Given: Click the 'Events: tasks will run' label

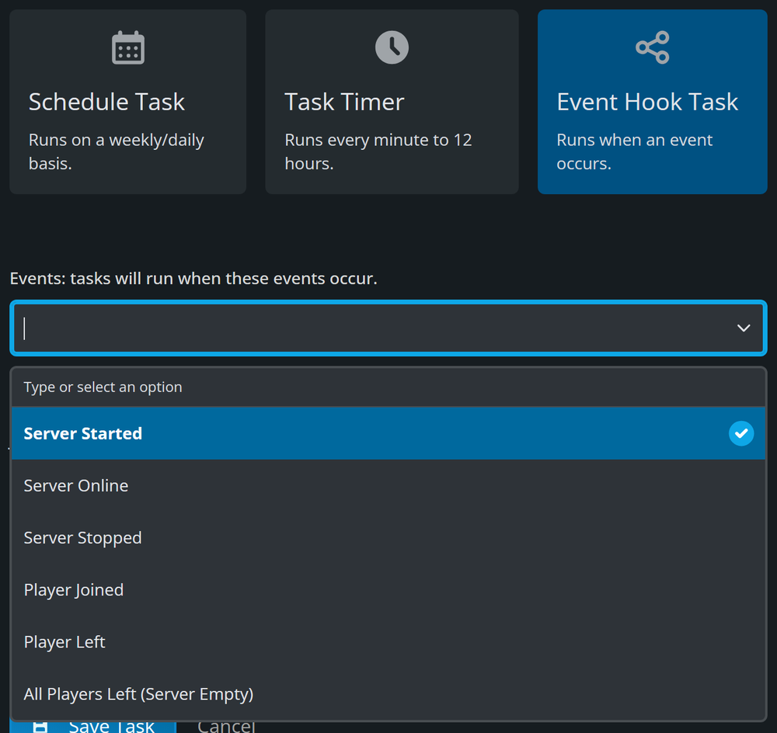Looking at the screenshot, I should pos(193,278).
